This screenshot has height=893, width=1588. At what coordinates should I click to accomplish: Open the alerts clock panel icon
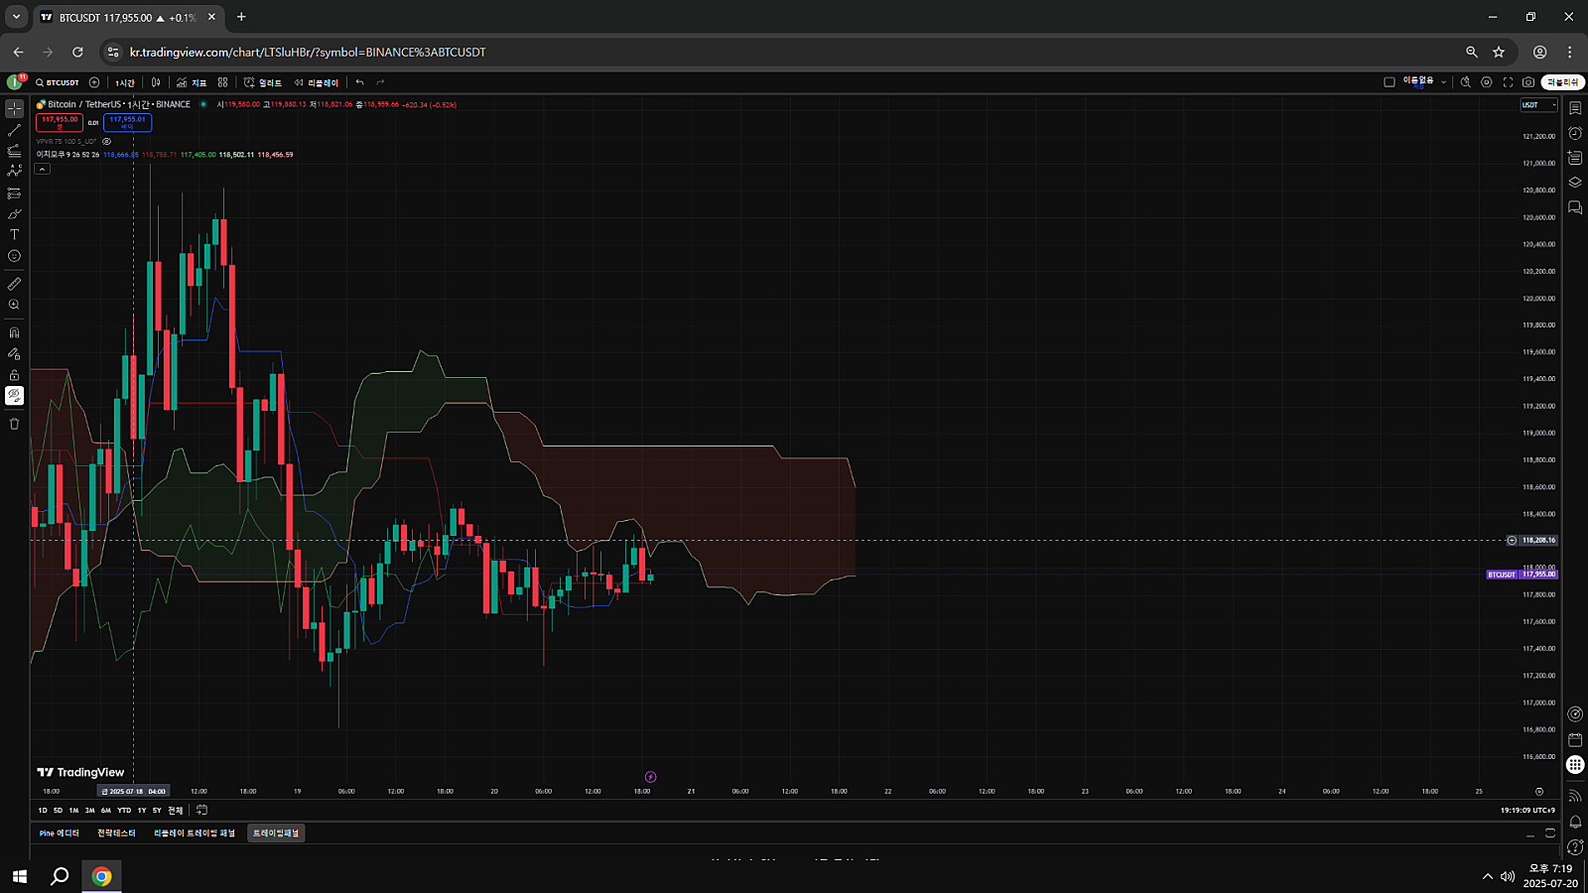pyautogui.click(x=1575, y=133)
